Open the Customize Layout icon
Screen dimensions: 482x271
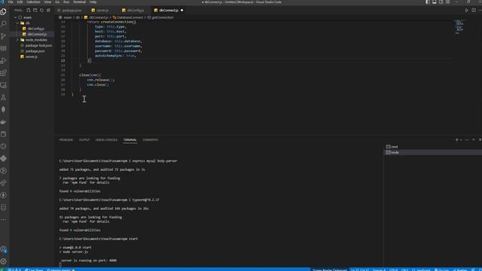pyautogui.click(x=448, y=2)
